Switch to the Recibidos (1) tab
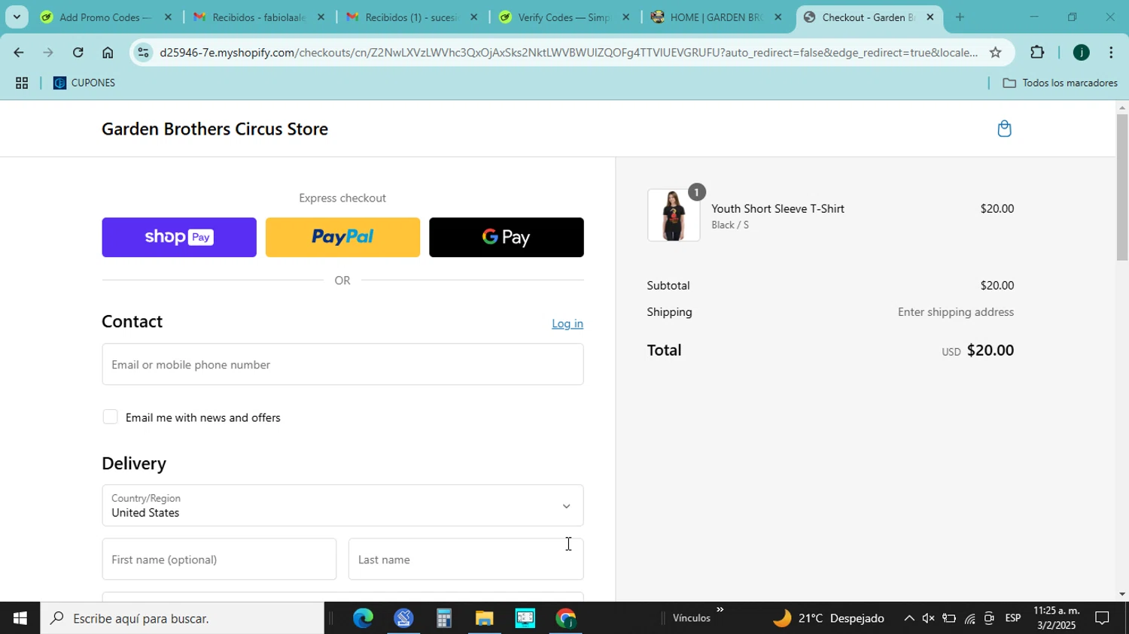This screenshot has height=634, width=1129. [411, 17]
